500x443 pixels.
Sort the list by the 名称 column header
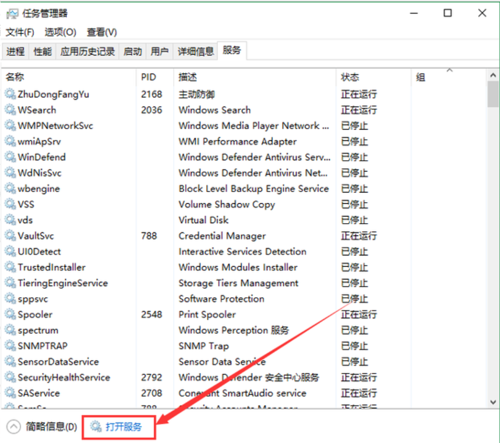[x=15, y=77]
